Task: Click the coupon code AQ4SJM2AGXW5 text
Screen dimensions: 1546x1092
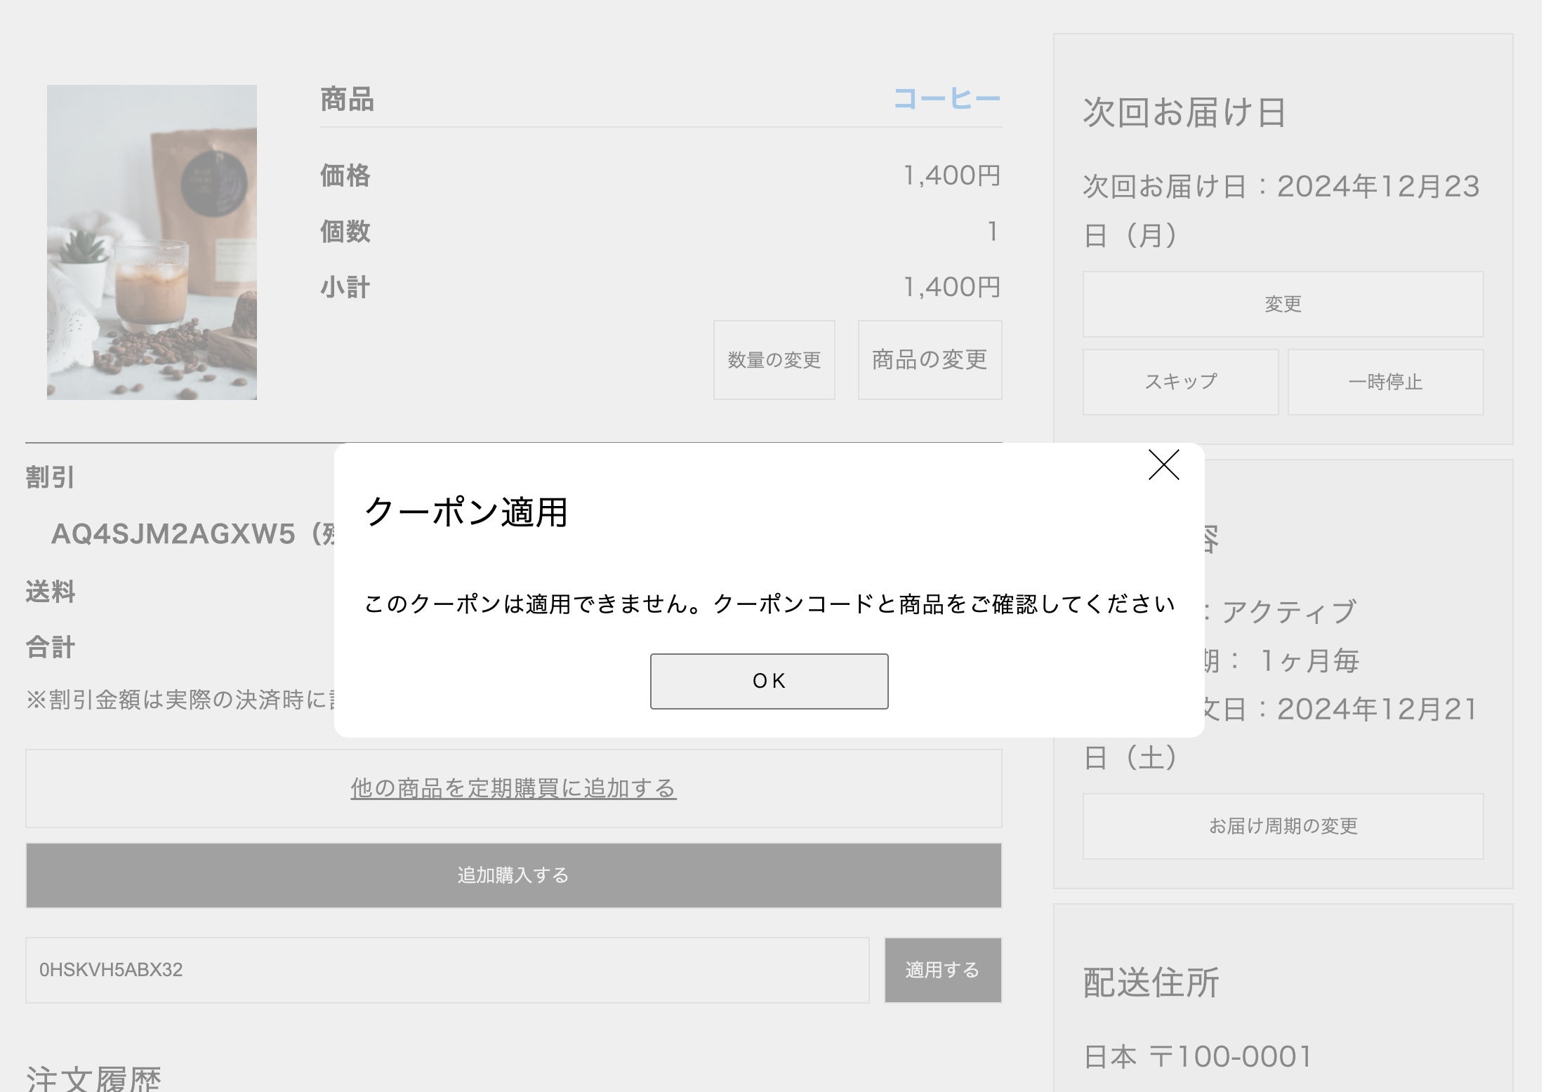Action: 173,534
